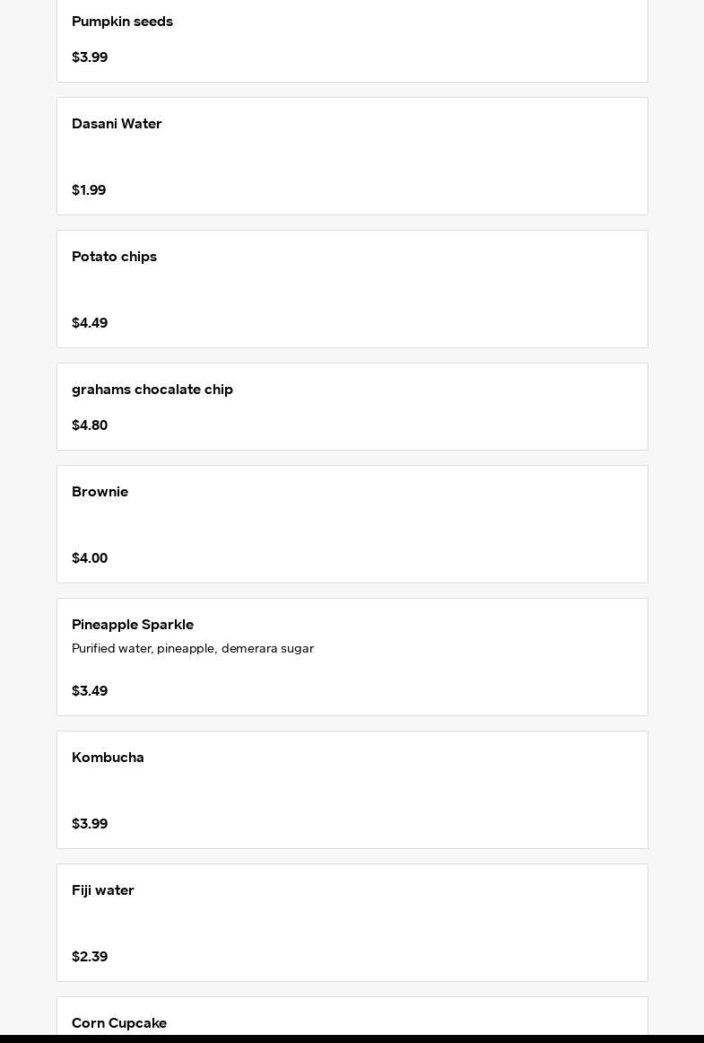Click the $4.49 Potato chips price
704x1043 pixels.
point(90,323)
